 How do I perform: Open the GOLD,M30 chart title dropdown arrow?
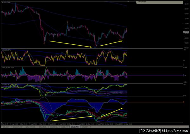coord(2,3)
